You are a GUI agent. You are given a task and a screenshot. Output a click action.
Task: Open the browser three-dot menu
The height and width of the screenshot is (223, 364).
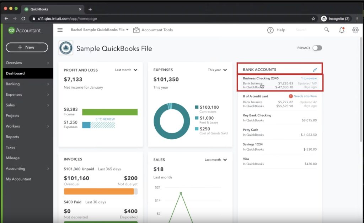coord(357,19)
